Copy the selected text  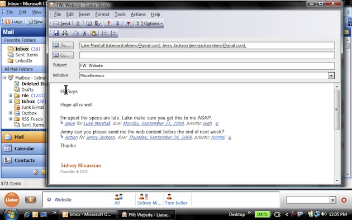point(76,33)
